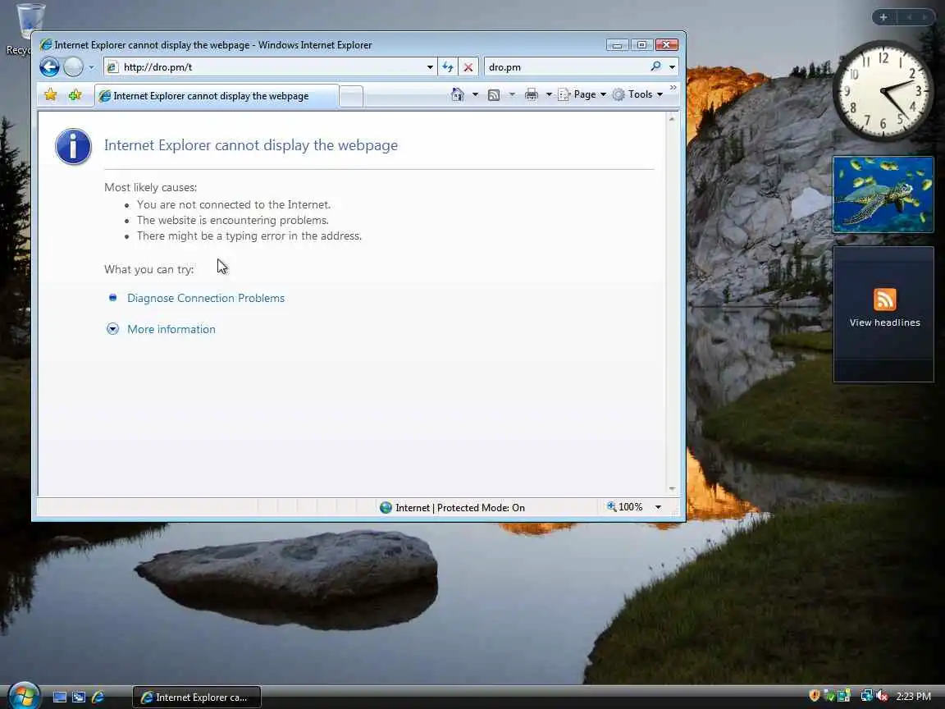Expand the address bar history dropdown
945x709 pixels.
coord(430,67)
